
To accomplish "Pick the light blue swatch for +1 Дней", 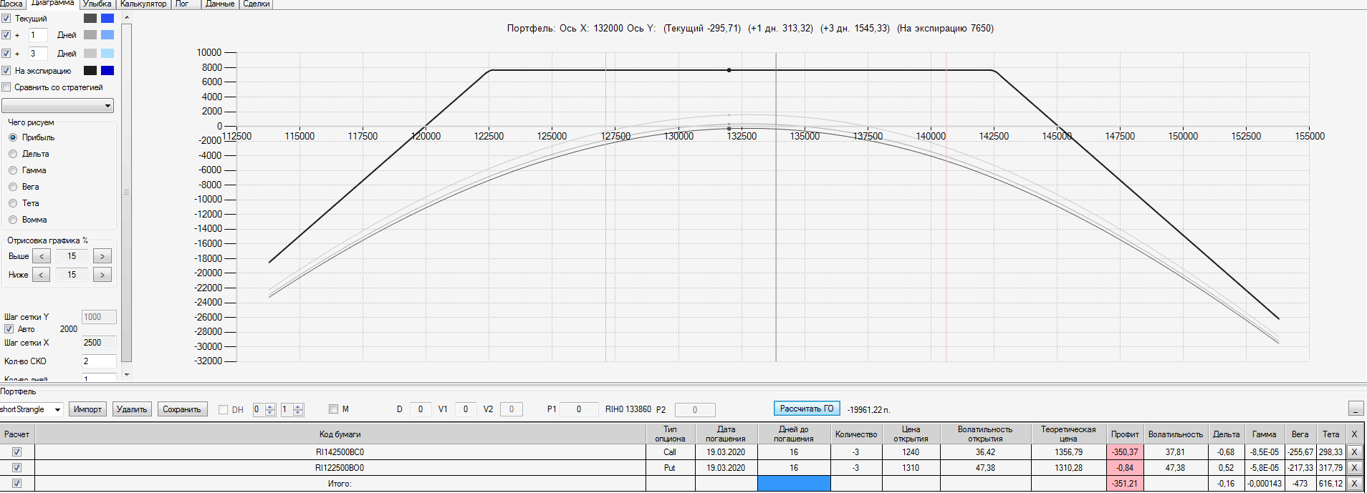I will [107, 35].
